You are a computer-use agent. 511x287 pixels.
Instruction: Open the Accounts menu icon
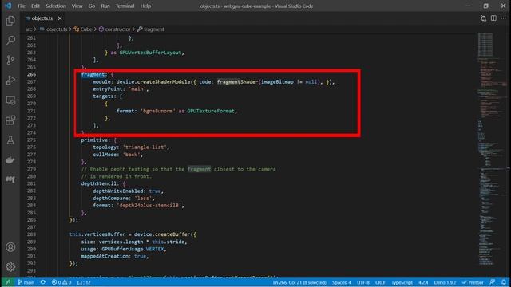pos(10,247)
